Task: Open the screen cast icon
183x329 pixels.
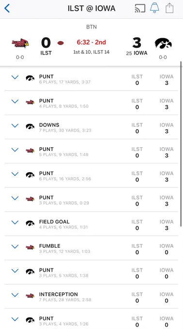Action: [140, 8]
